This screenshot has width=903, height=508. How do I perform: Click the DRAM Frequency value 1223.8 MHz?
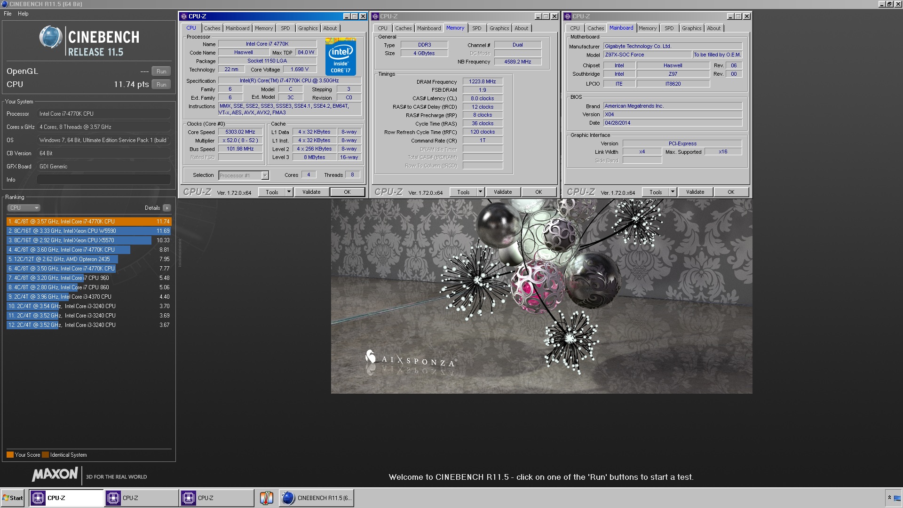[483, 81]
